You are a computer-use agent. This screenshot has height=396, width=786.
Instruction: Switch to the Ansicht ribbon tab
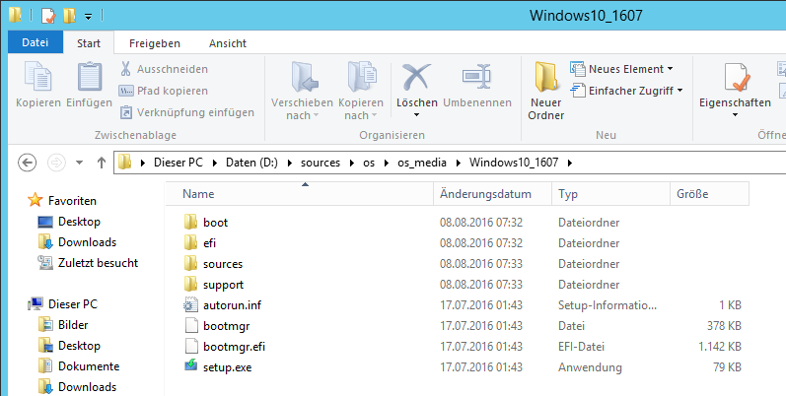(228, 43)
